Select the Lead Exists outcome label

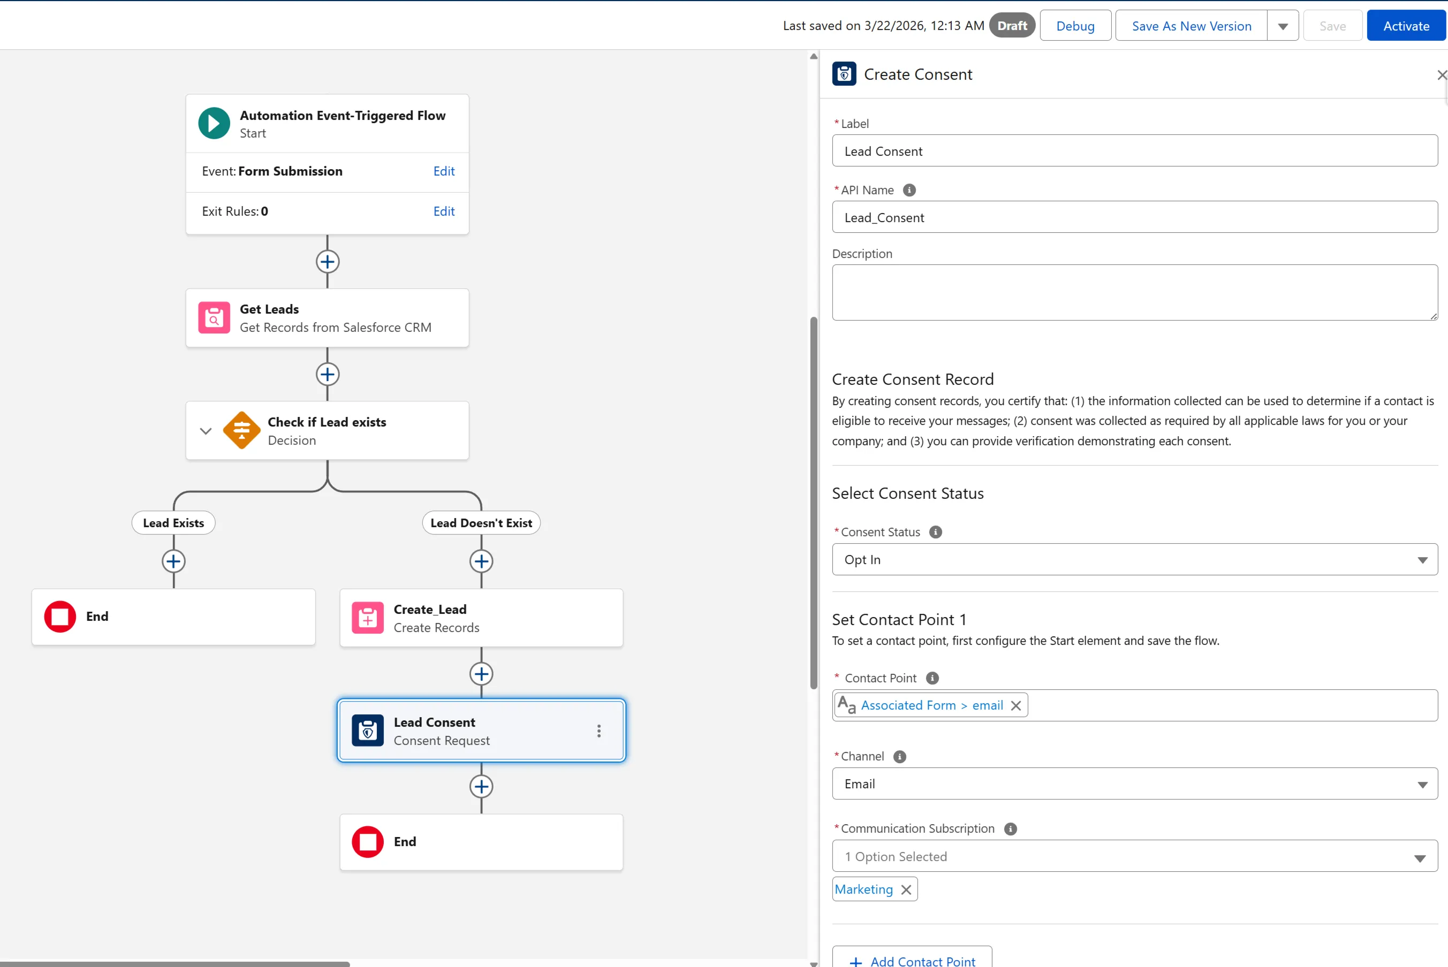click(x=173, y=523)
